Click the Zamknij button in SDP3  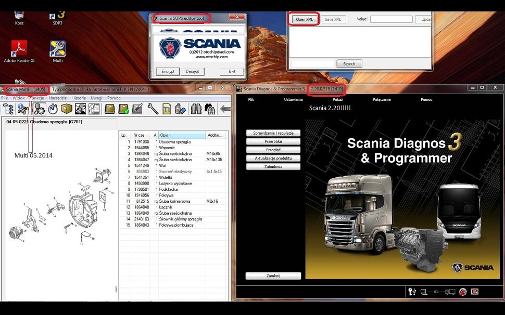(273, 276)
